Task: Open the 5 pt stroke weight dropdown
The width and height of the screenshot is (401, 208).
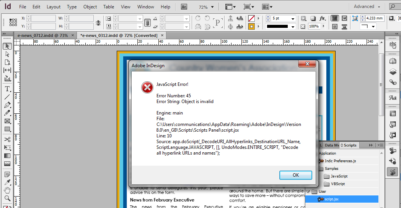Action: [x=293, y=19]
